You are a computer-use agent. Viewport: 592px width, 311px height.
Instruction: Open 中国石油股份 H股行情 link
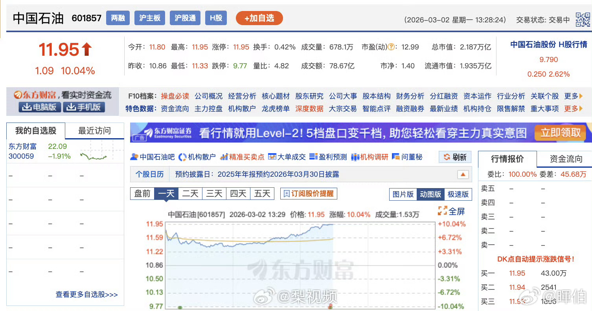(x=548, y=44)
